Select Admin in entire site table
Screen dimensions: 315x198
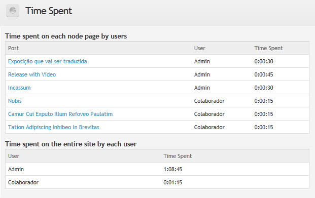coord(16,169)
